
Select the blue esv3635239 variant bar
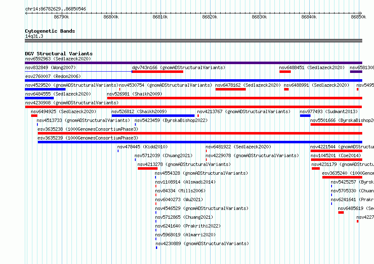pyautogui.click(x=200, y=142)
